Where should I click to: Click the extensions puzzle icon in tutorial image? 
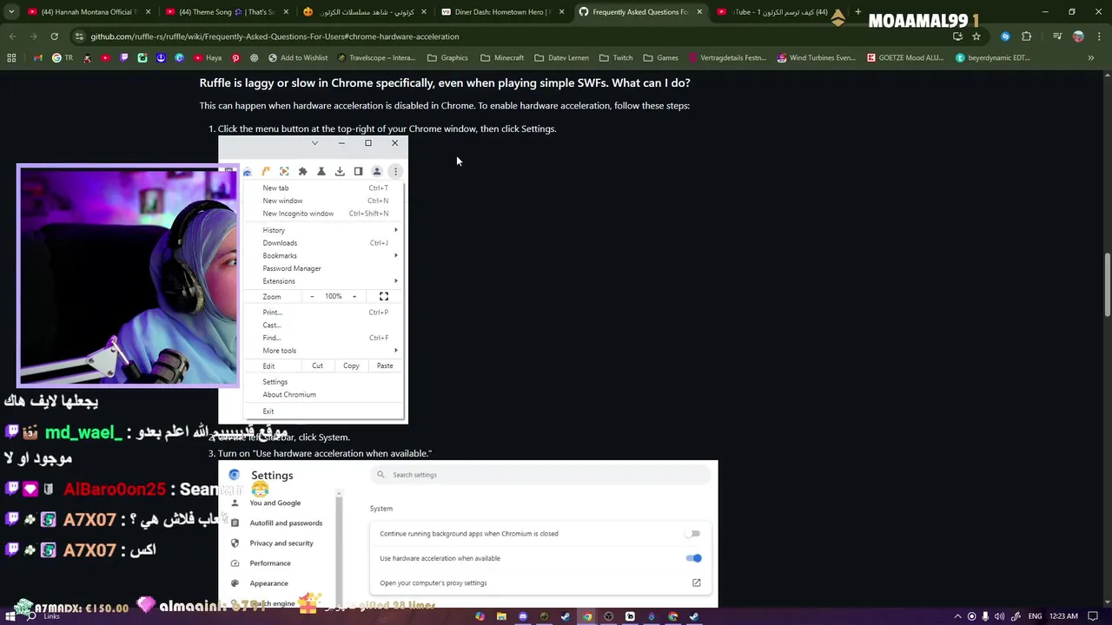[302, 172]
